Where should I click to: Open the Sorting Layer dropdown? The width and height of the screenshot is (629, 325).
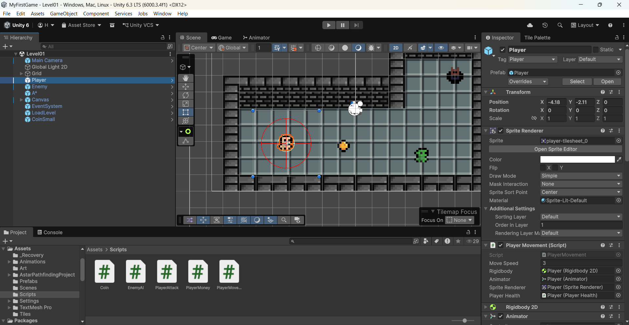[x=581, y=217]
